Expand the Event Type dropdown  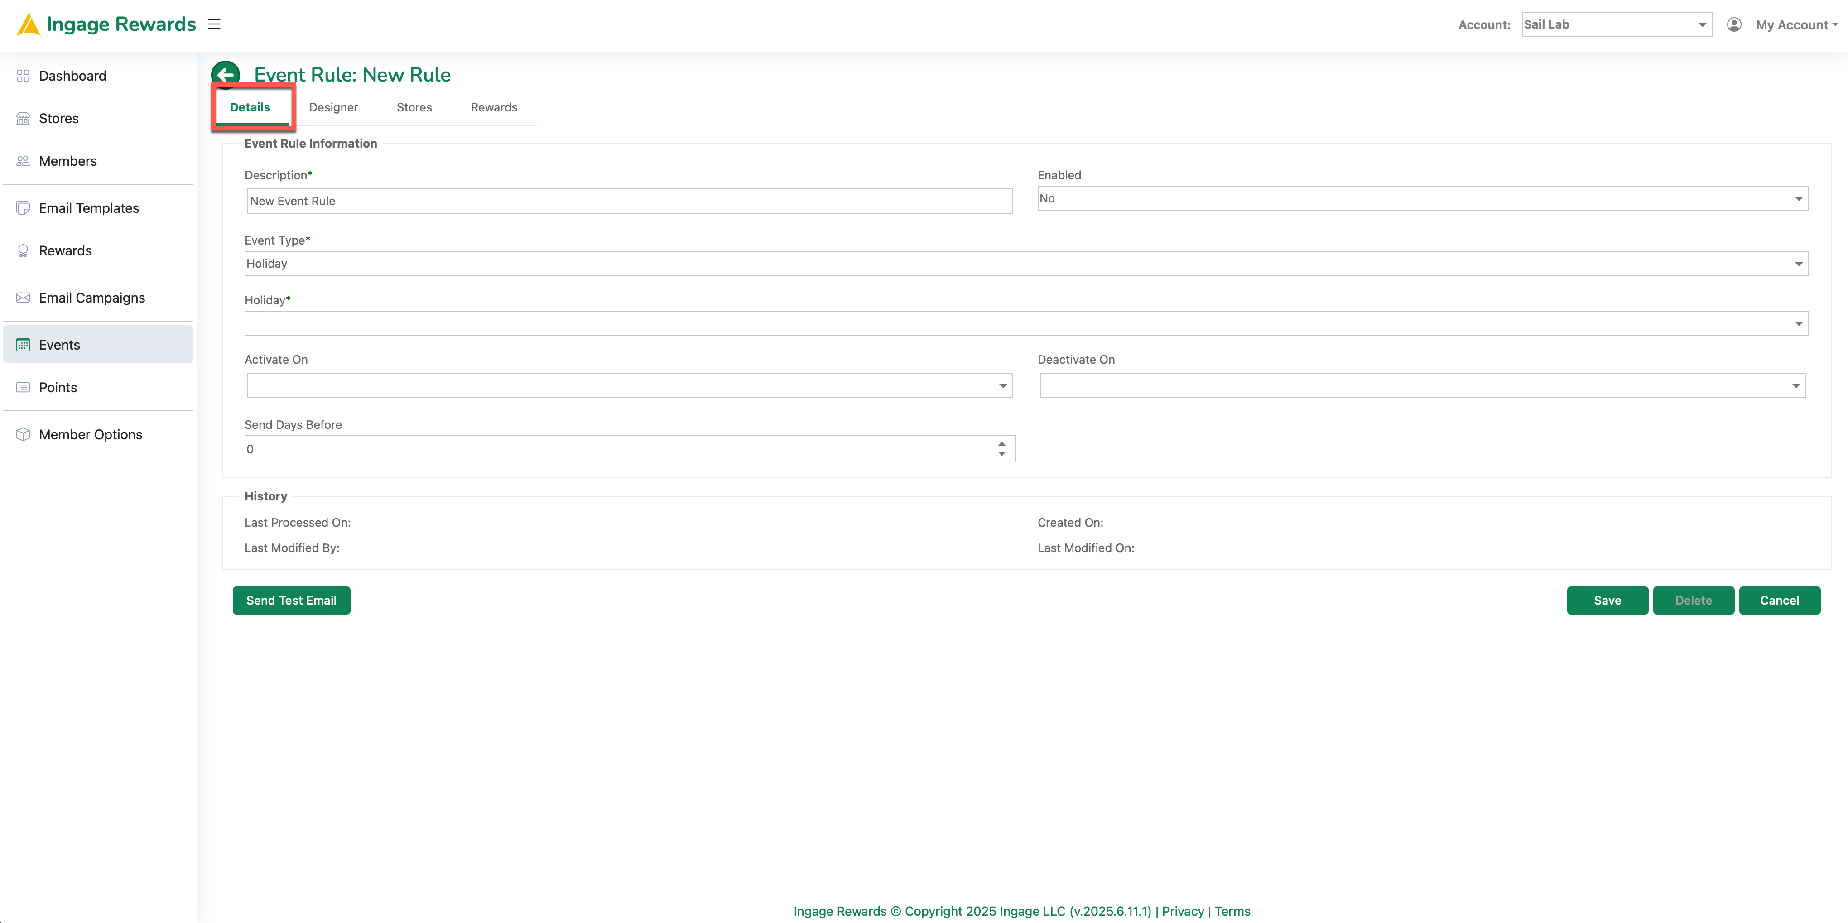point(1026,263)
